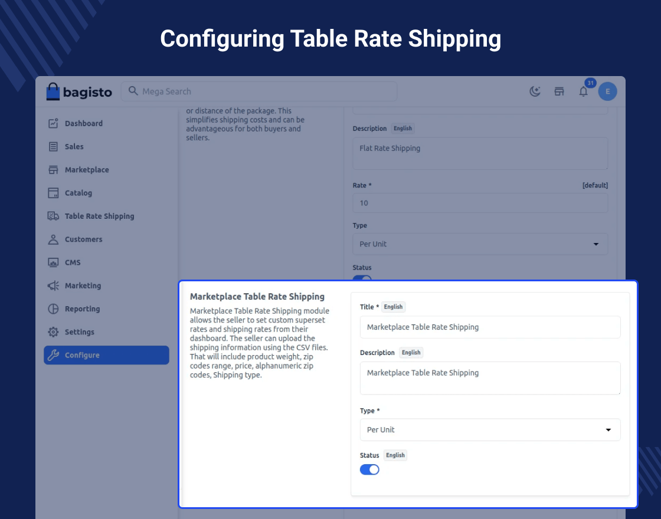The width and height of the screenshot is (661, 519).
Task: Go to the Customers menu
Action: coord(83,239)
